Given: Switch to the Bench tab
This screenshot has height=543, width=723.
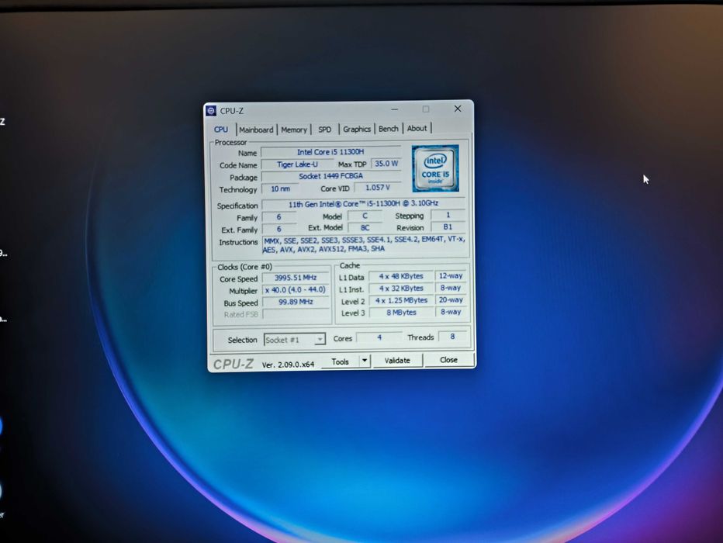Looking at the screenshot, I should click(388, 129).
